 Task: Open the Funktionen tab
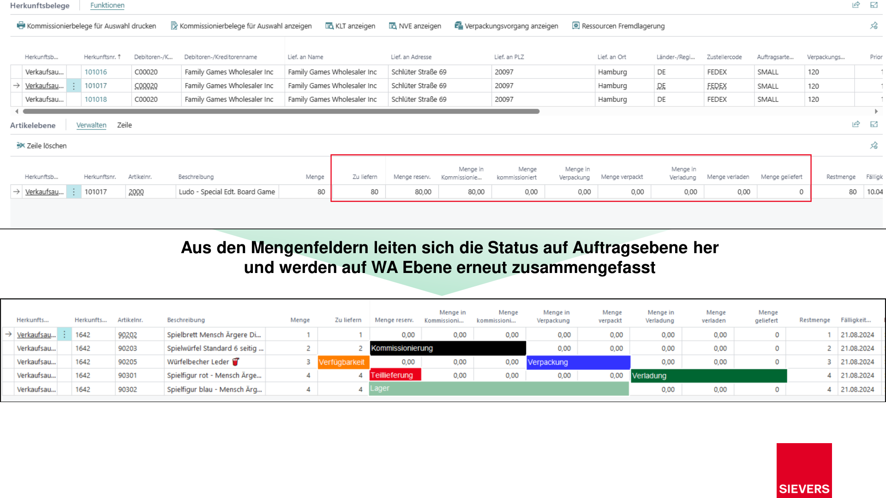coord(108,6)
